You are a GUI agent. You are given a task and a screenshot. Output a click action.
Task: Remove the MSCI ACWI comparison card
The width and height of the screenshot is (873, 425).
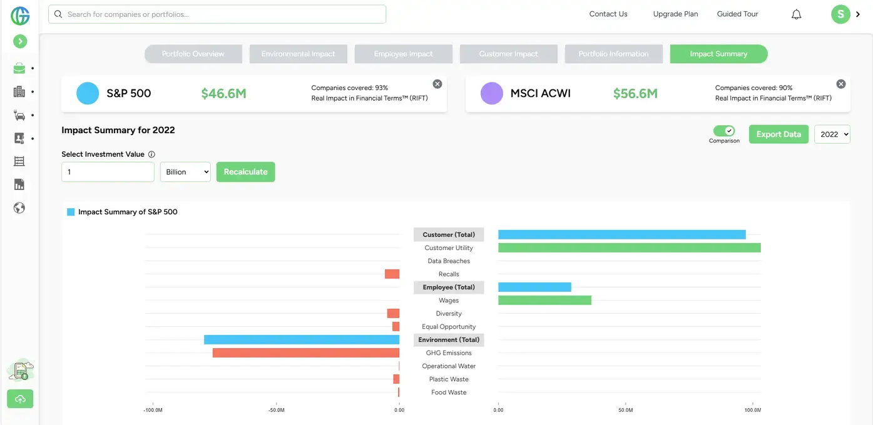point(841,84)
